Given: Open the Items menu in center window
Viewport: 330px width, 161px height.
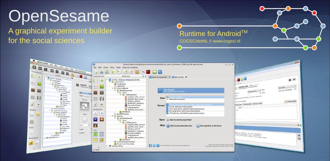Looking at the screenshot, I should pyautogui.click(x=106, y=68).
